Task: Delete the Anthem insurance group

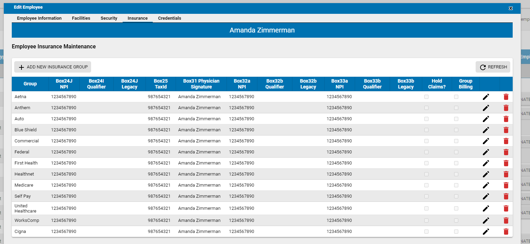Action: click(x=506, y=108)
